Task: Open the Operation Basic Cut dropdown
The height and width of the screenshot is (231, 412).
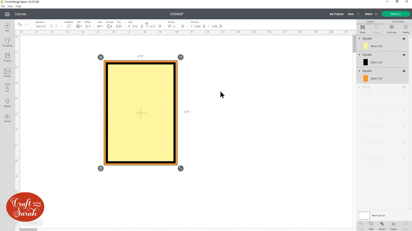Action: (44, 26)
